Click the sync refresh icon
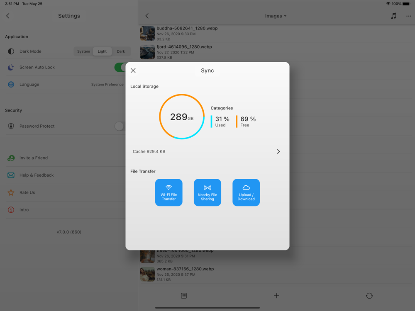 [369, 296]
